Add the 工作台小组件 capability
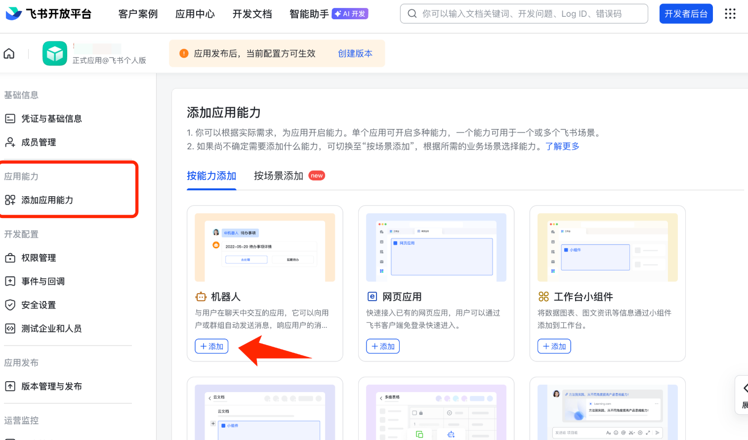This screenshot has height=440, width=748. [554, 347]
